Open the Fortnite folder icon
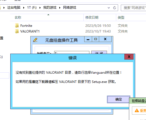146x120 pixels. click(17, 25)
